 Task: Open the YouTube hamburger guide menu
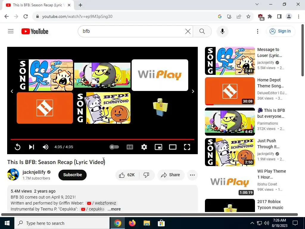(x=11, y=31)
